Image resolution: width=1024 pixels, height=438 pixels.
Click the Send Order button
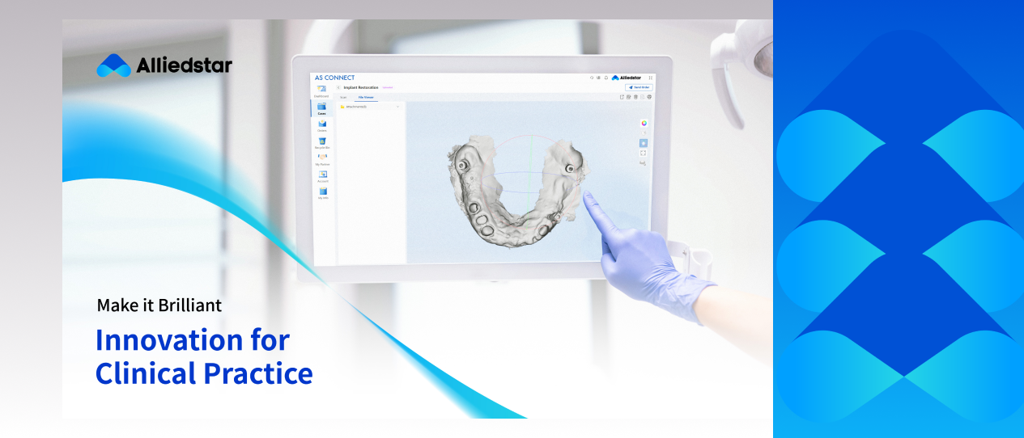[638, 87]
